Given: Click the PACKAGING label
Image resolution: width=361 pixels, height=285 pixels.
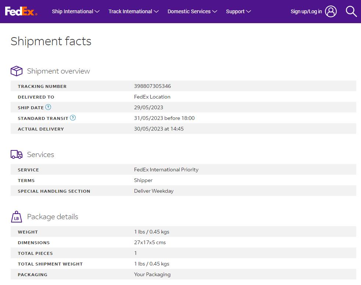Looking at the screenshot, I should [32, 275].
